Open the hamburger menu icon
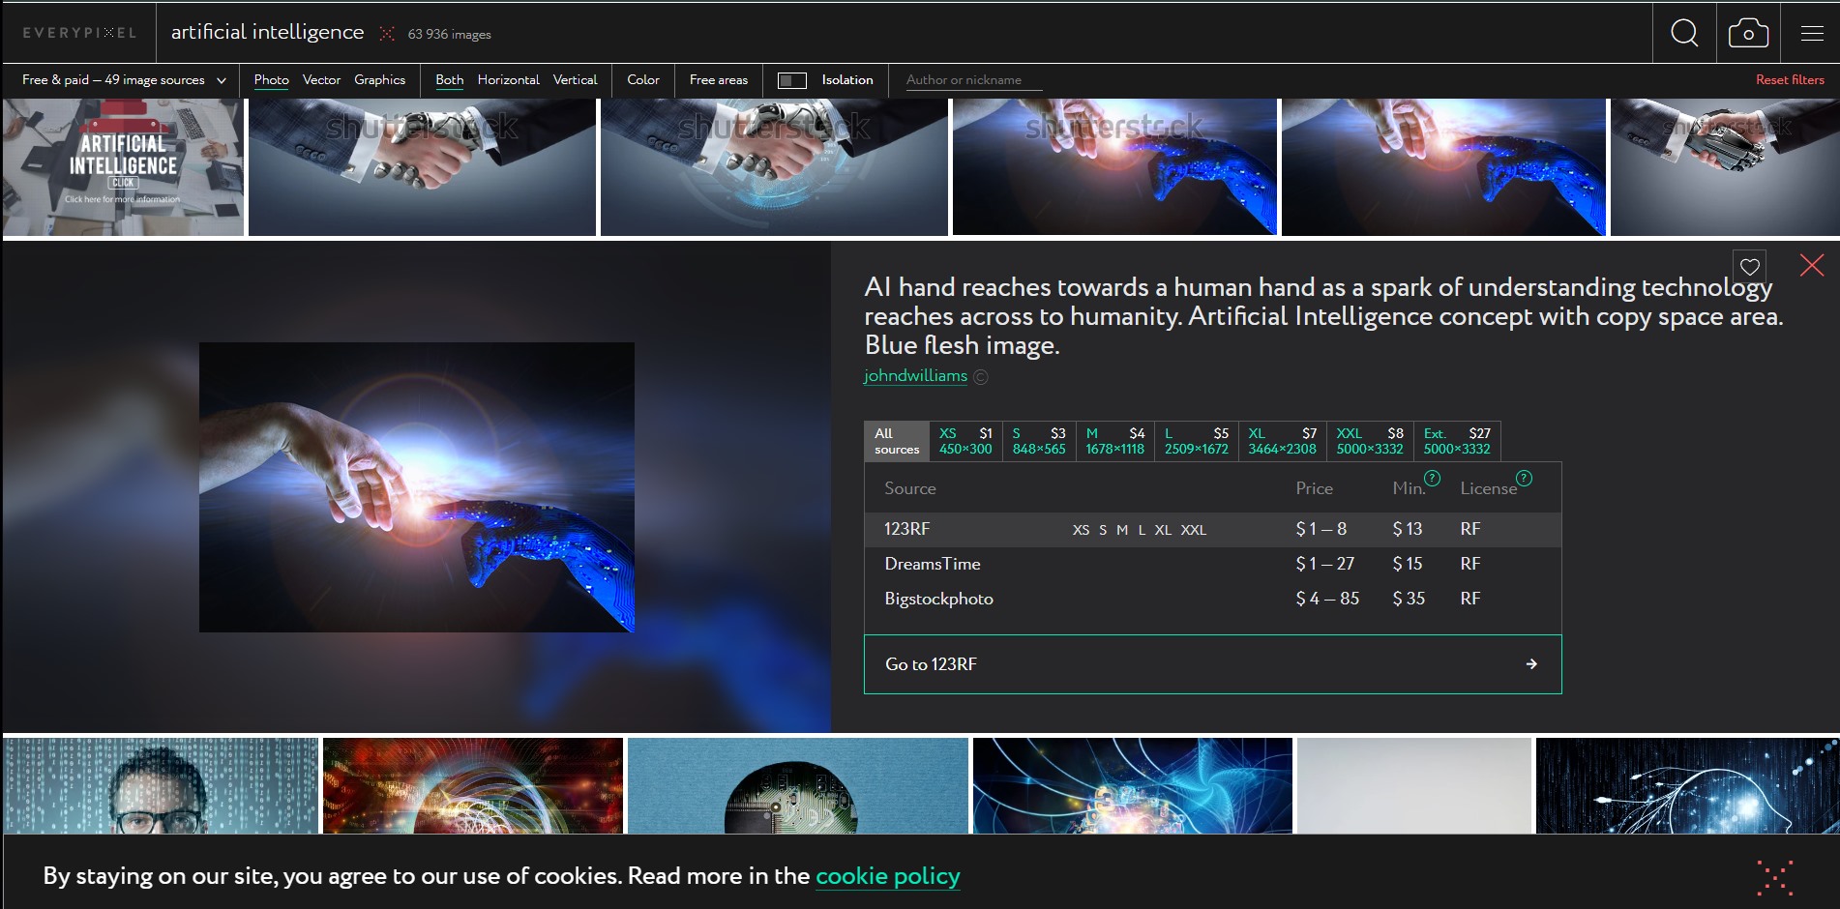This screenshot has width=1840, height=909. pos(1812,33)
